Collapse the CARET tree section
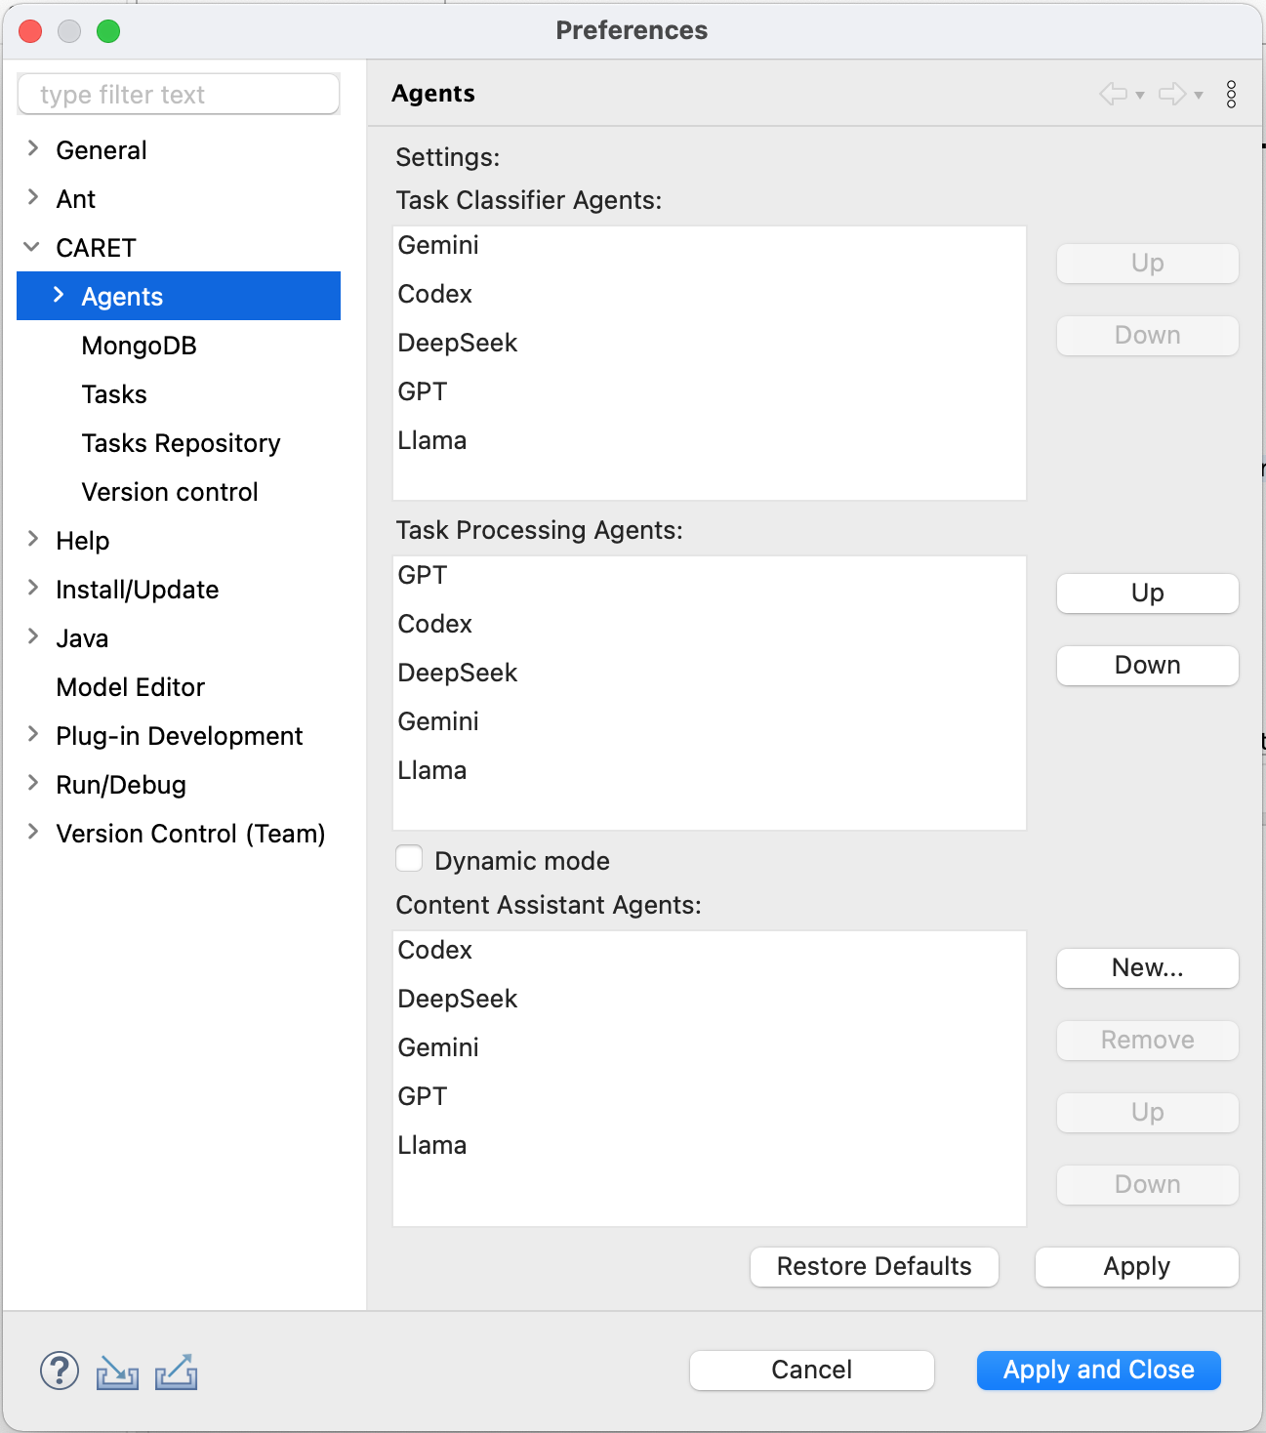Screen dimensions: 1266x1433 (x=32, y=247)
